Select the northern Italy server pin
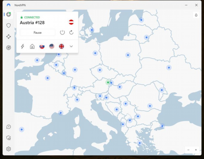Image resolution: width=204 pixels, height=159 pixels. [x=77, y=100]
